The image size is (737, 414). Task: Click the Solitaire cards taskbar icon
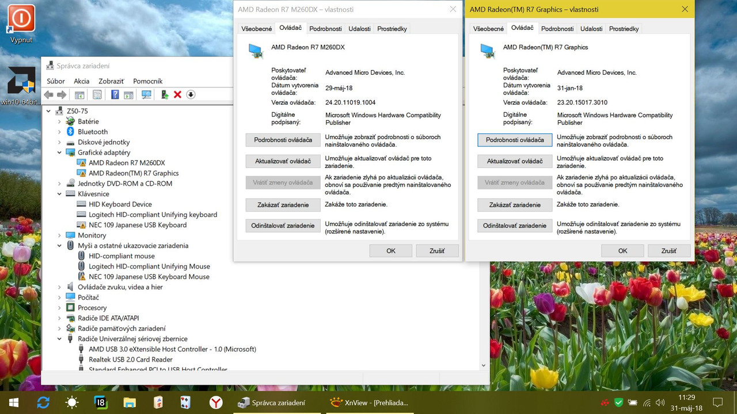tap(187, 402)
